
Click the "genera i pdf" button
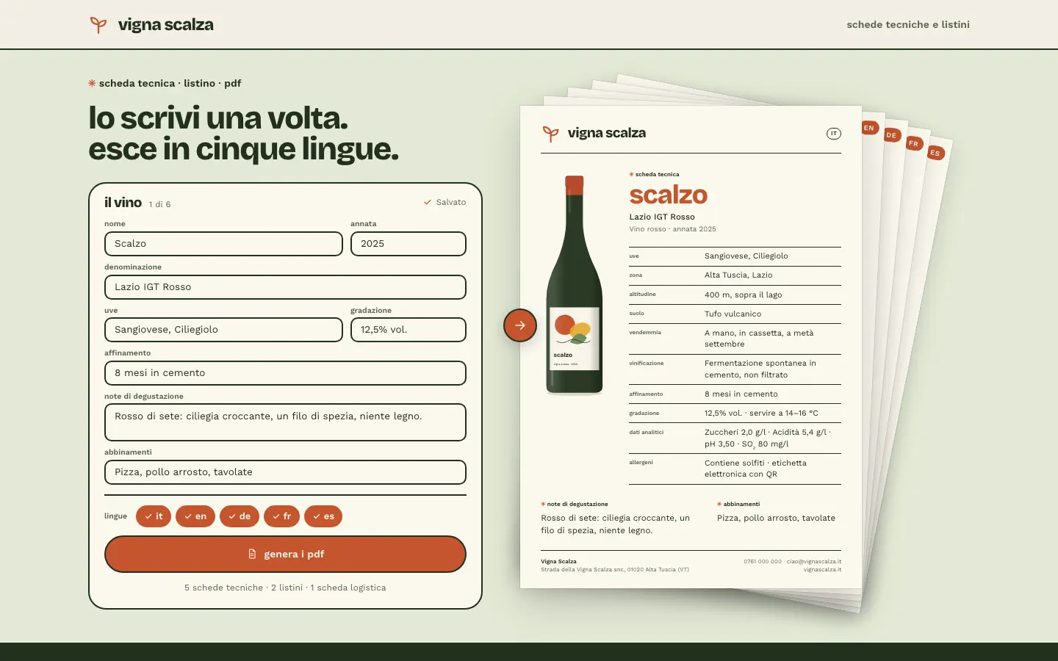point(285,554)
